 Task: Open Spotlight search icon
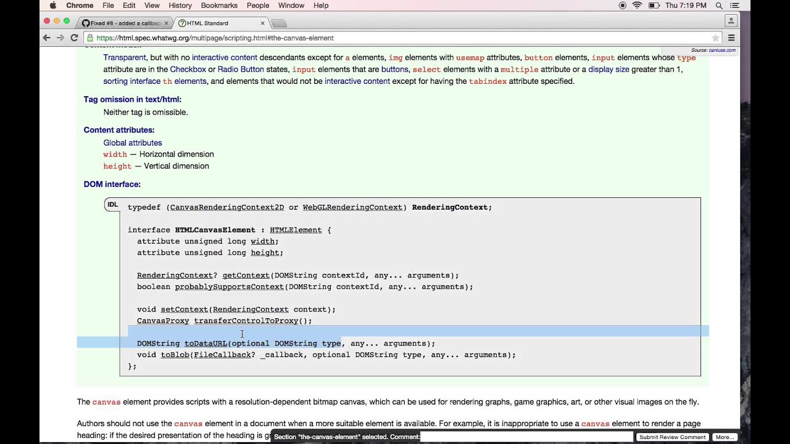(719, 6)
